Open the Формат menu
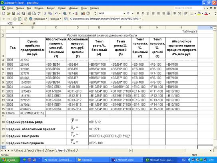217x163 pixels. tap(51, 8)
